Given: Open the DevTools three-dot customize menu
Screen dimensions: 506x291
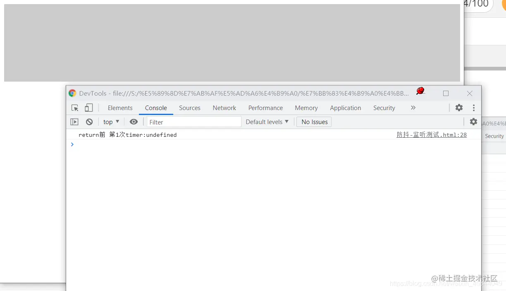Looking at the screenshot, I should click(474, 108).
